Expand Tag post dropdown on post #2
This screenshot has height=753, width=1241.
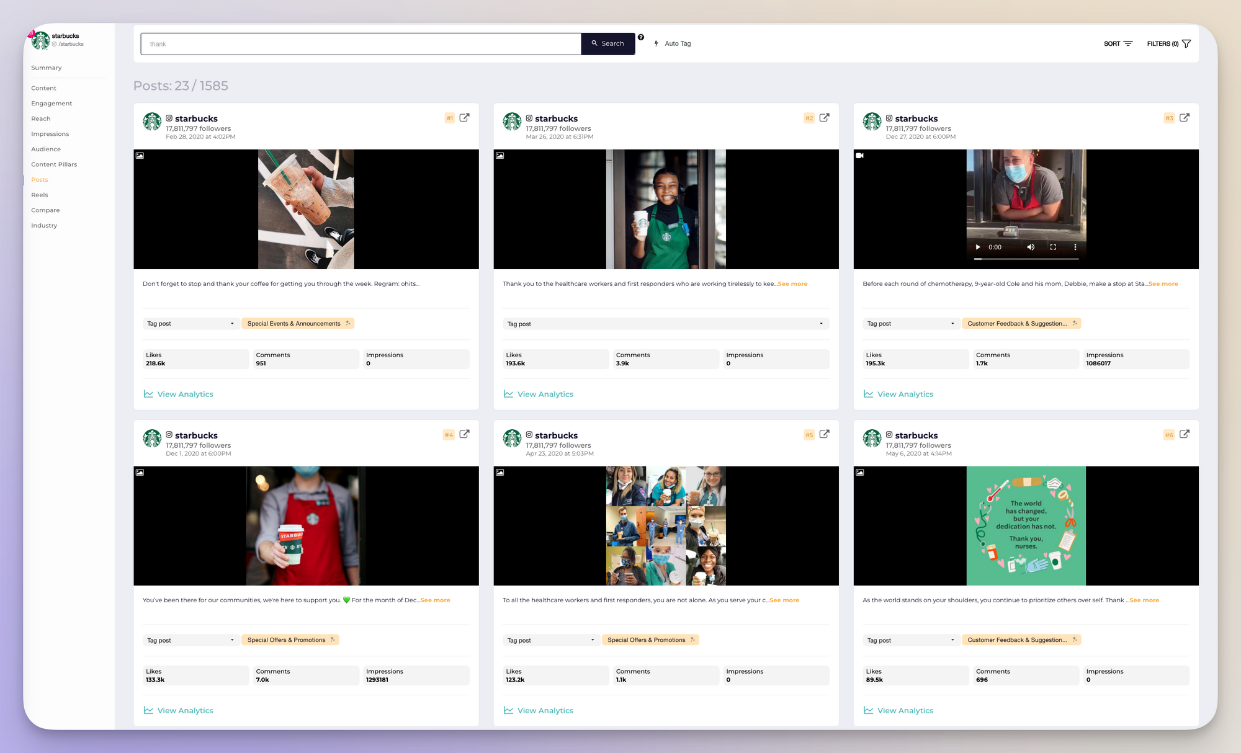coord(666,324)
